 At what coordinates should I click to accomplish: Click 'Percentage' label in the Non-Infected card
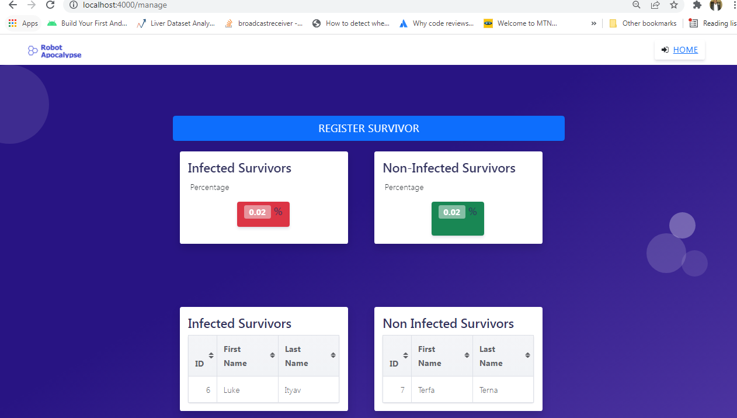pos(404,188)
